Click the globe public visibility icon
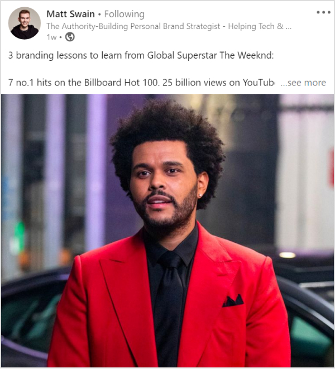The width and height of the screenshot is (335, 369). click(70, 37)
